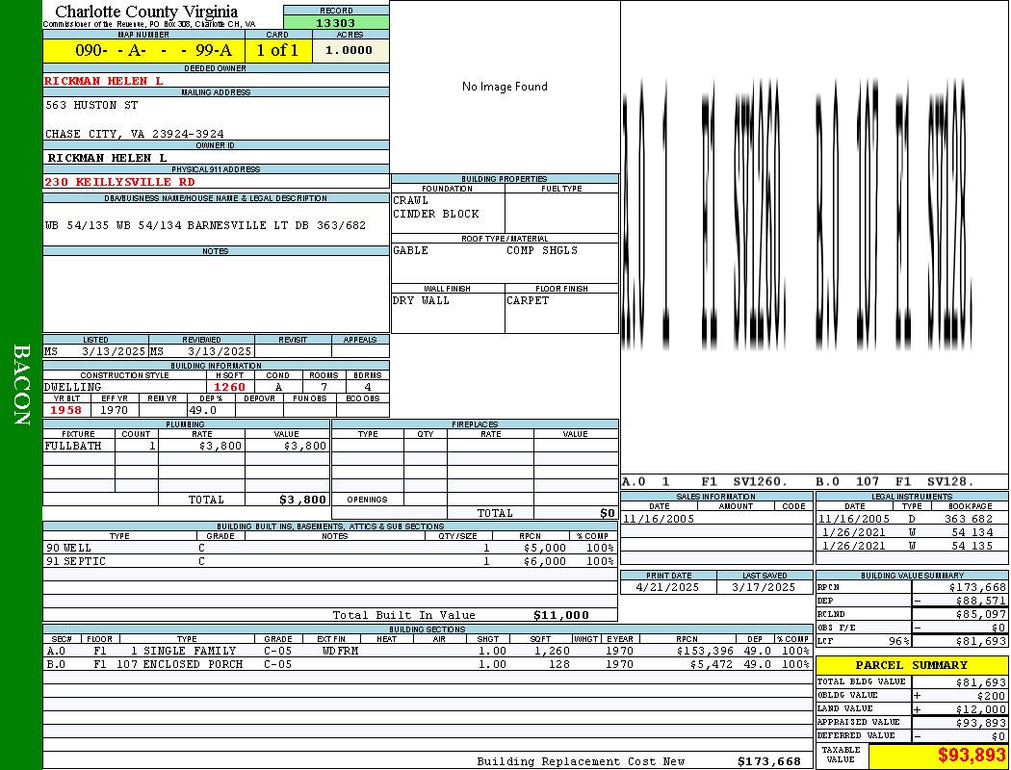Click the card '1 of 1' field
The width and height of the screenshot is (1011, 770).
click(x=277, y=51)
